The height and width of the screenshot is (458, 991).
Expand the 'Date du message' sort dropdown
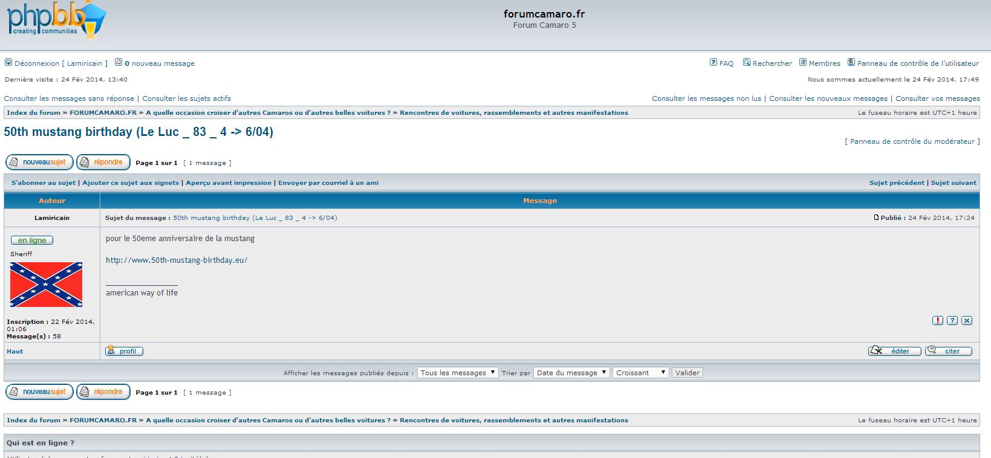(x=571, y=373)
